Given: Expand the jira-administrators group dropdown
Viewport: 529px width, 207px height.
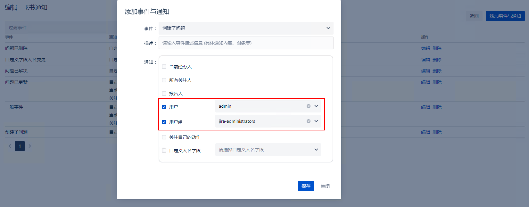Looking at the screenshot, I should 316,121.
